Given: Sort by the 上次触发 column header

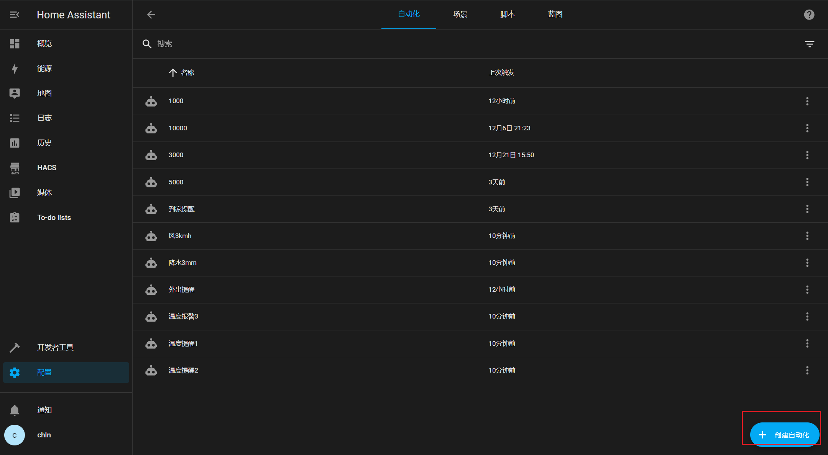Looking at the screenshot, I should (x=501, y=73).
